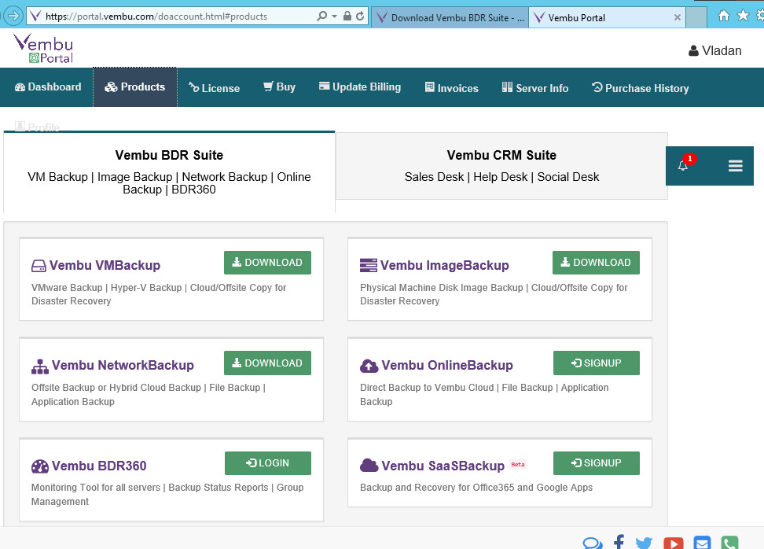Download Vembu VMBackup
Image resolution: width=764 pixels, height=549 pixels.
coord(267,263)
